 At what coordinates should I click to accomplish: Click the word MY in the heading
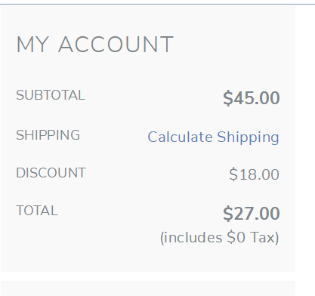(x=32, y=45)
